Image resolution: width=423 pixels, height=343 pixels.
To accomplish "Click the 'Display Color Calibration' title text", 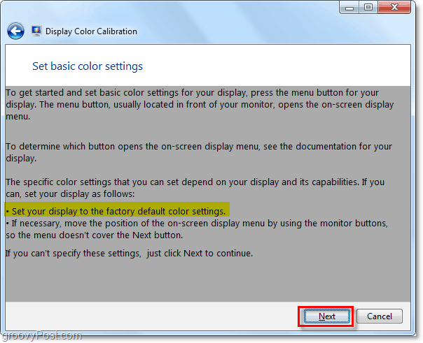I will pos(91,31).
